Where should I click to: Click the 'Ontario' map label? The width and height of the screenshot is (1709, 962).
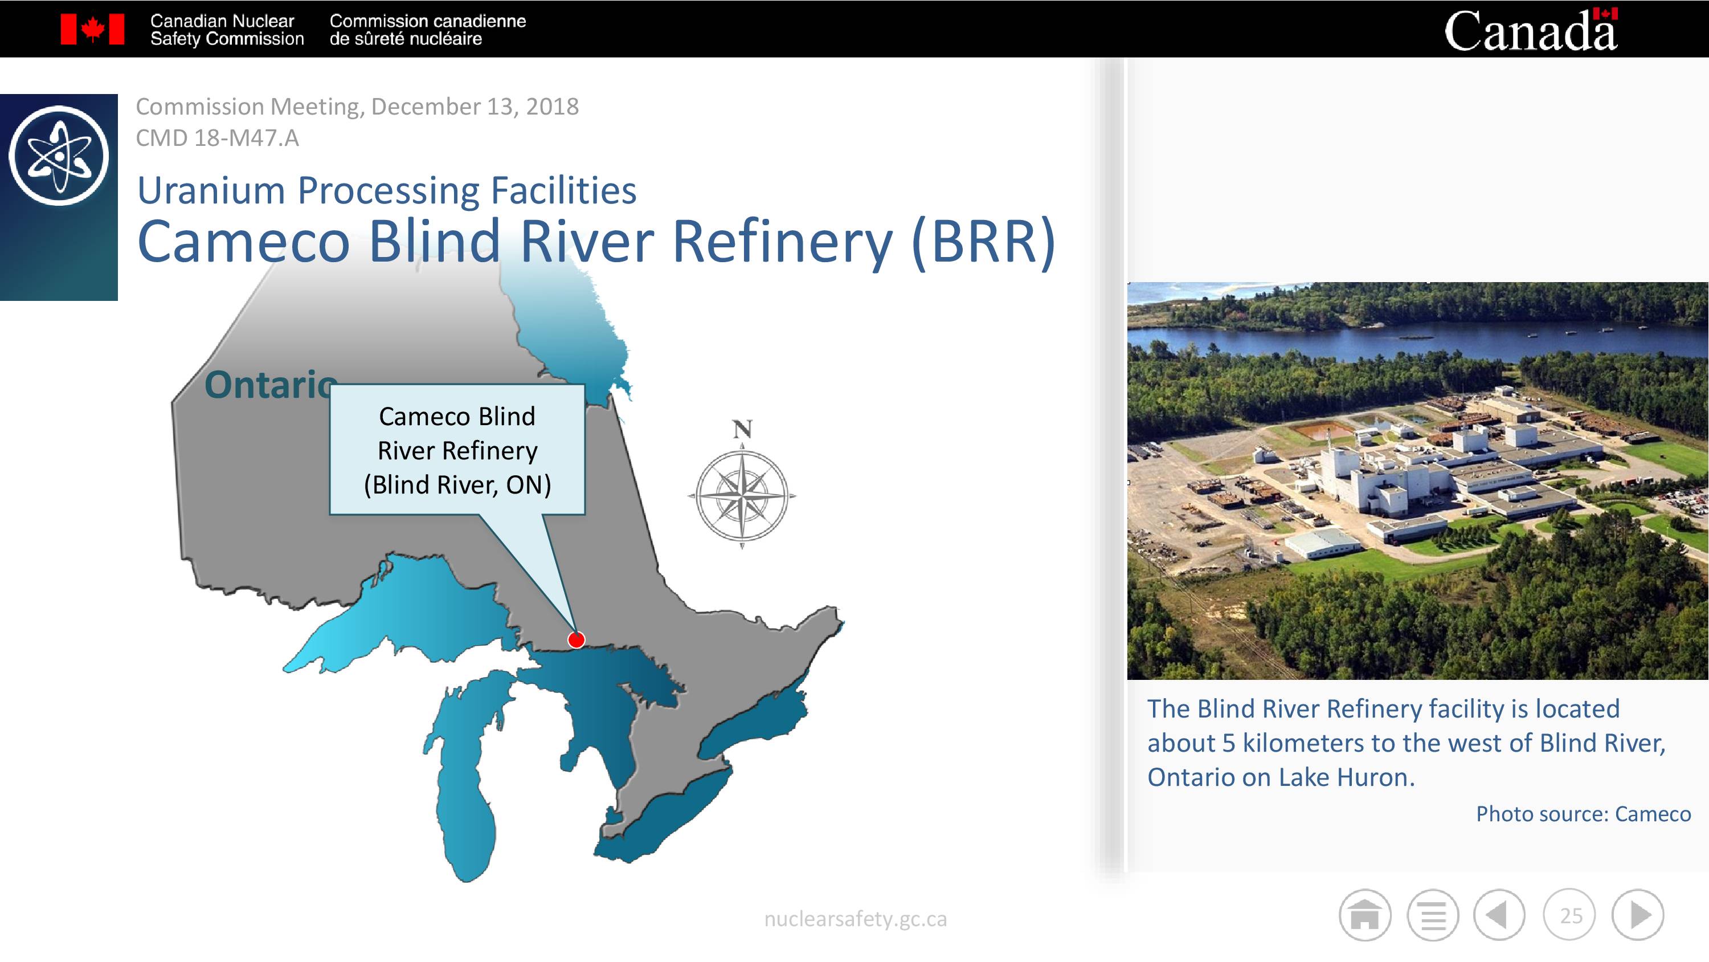(271, 384)
